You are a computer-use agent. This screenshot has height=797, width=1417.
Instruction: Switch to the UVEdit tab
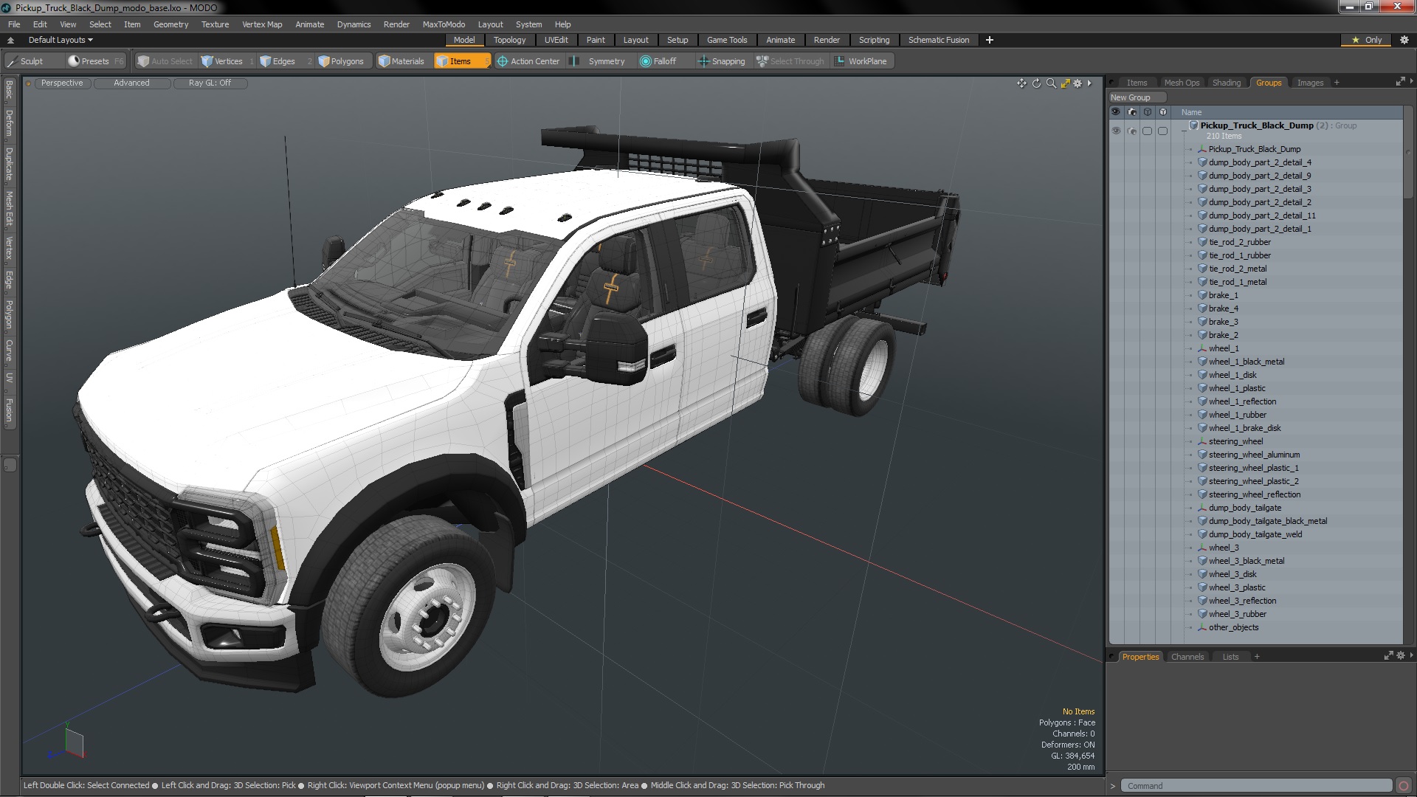tap(556, 40)
